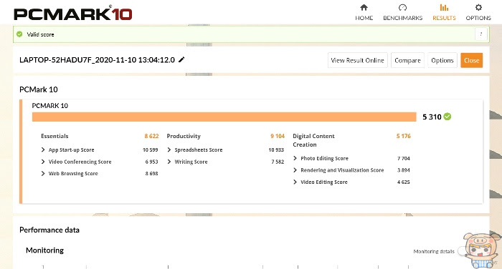This screenshot has width=502, height=269.
Task: Close the result with orange Close button
Action: pos(472,60)
